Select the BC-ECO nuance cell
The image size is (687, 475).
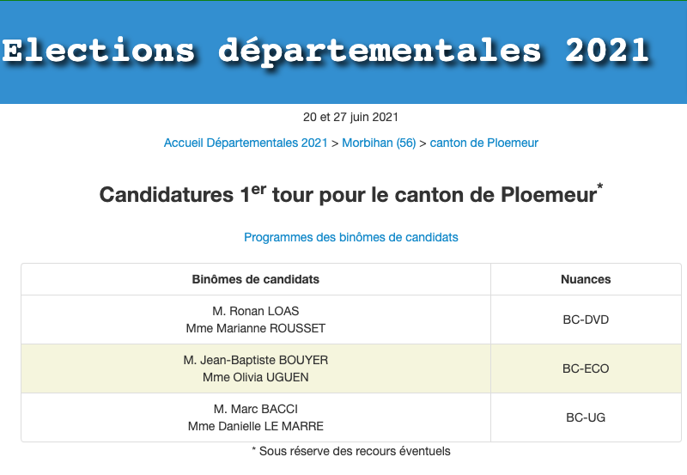point(586,368)
